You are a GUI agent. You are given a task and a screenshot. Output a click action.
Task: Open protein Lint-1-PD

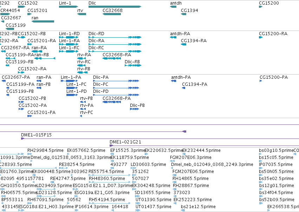(77, 91)
